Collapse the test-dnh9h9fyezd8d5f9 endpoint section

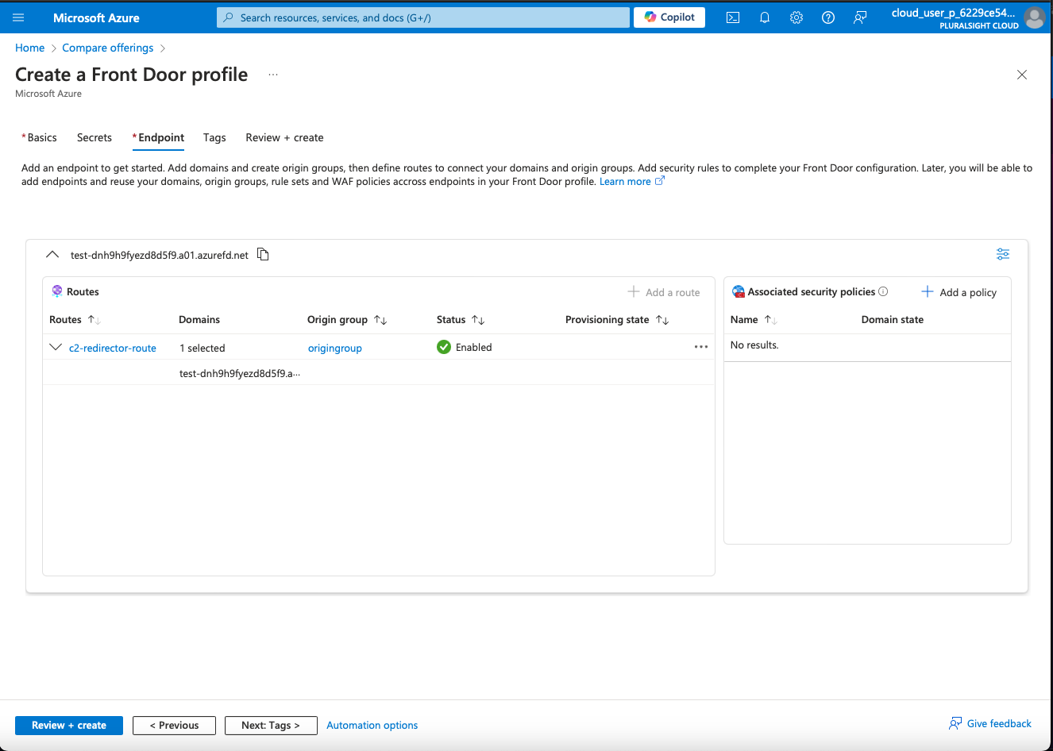[x=52, y=255]
